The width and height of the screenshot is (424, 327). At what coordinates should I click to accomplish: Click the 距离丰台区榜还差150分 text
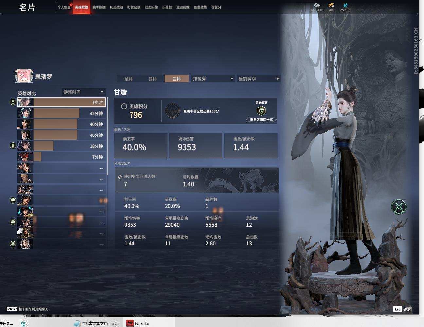coord(201,111)
